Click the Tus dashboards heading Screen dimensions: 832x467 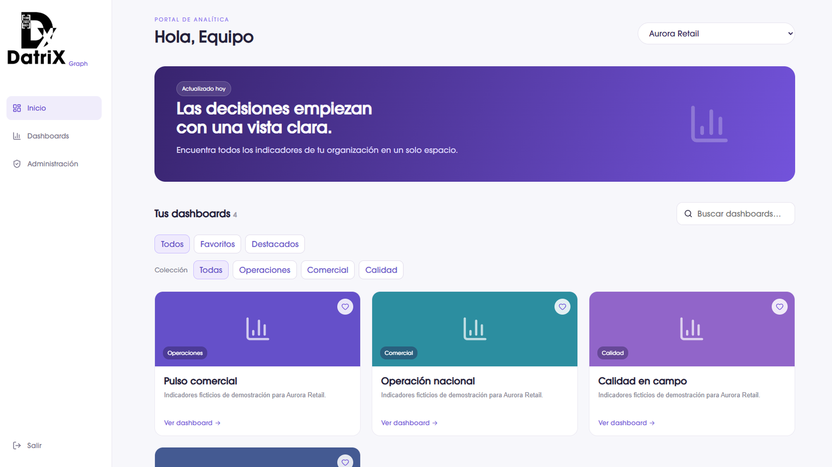point(192,214)
